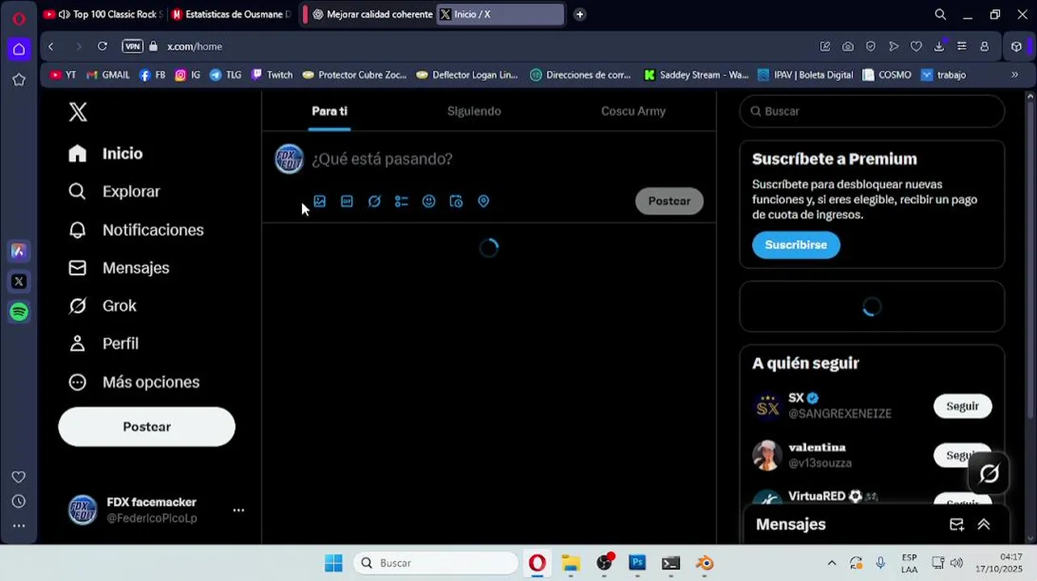Click the heart bookmark icon in address bar
The image size is (1037, 581).
pyautogui.click(x=916, y=47)
